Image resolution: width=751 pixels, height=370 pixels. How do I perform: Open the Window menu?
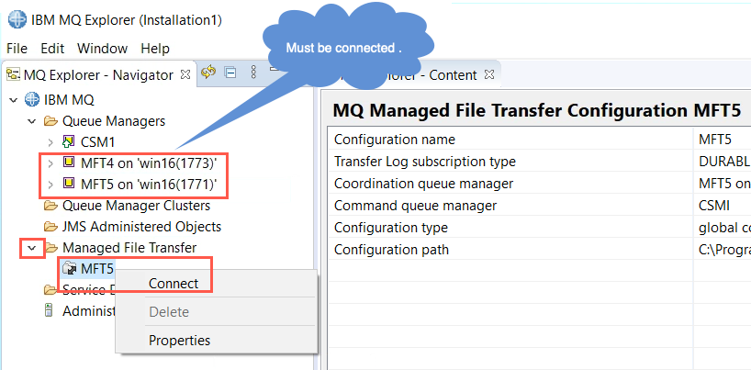pos(103,49)
